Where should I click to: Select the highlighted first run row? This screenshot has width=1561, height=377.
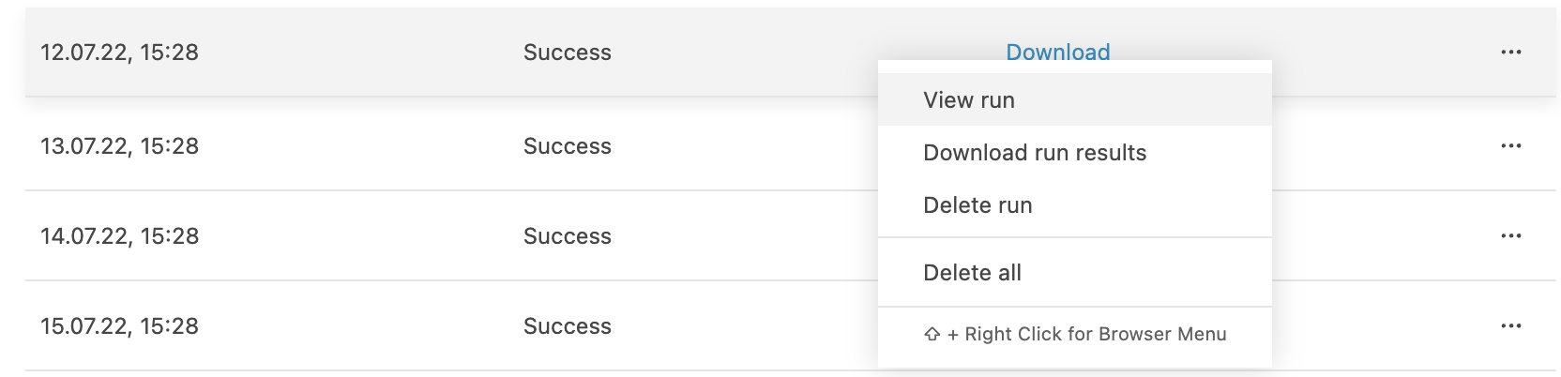click(x=356, y=53)
